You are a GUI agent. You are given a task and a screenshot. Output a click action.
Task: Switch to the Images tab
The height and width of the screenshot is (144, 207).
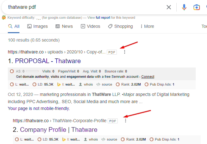[37, 26]
